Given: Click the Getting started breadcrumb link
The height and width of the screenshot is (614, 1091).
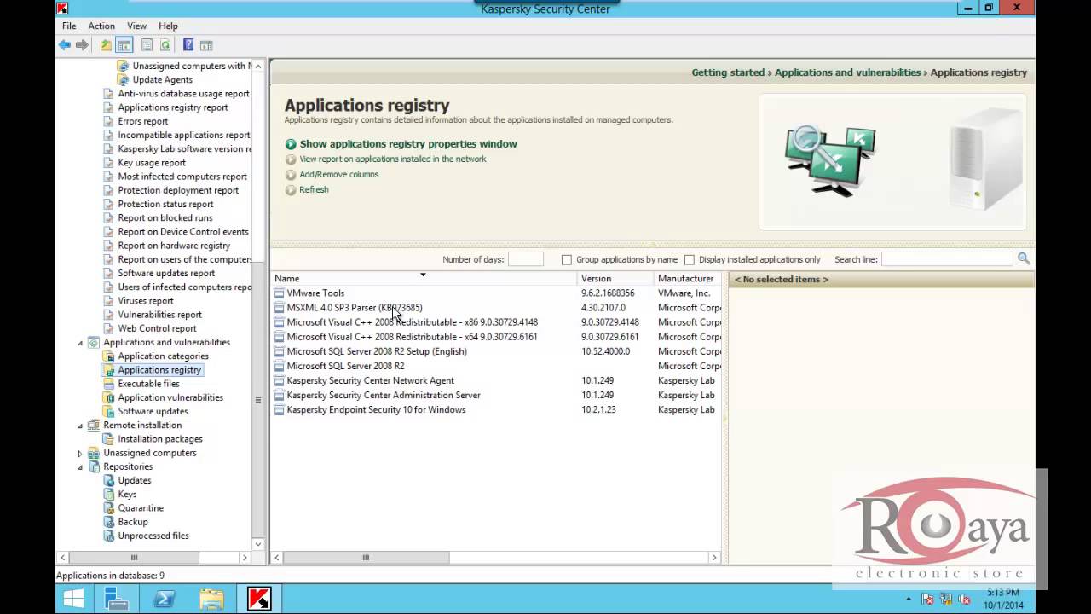Looking at the screenshot, I should point(728,73).
